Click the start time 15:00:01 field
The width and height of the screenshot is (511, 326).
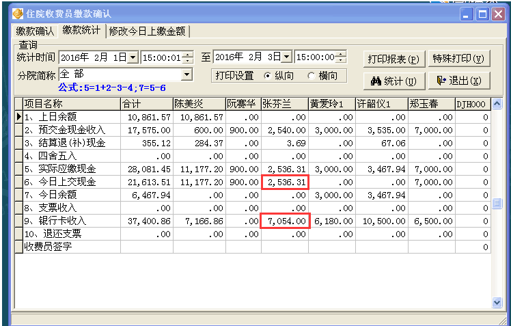tap(162, 57)
